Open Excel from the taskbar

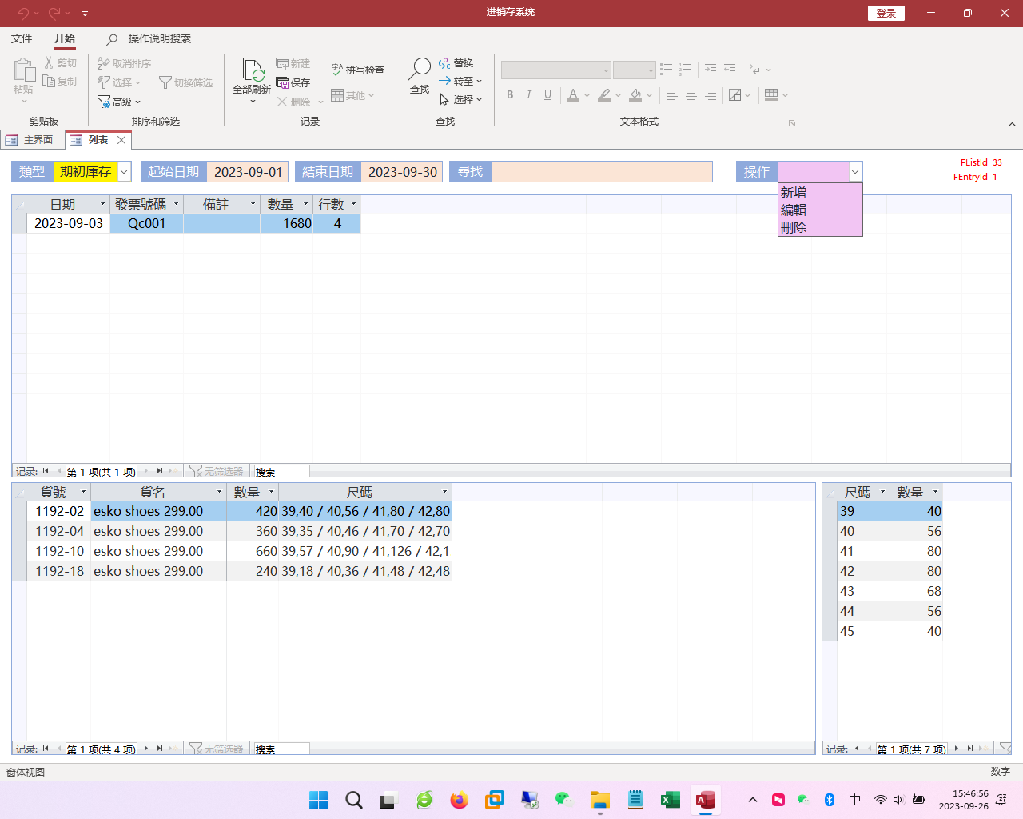coord(670,800)
